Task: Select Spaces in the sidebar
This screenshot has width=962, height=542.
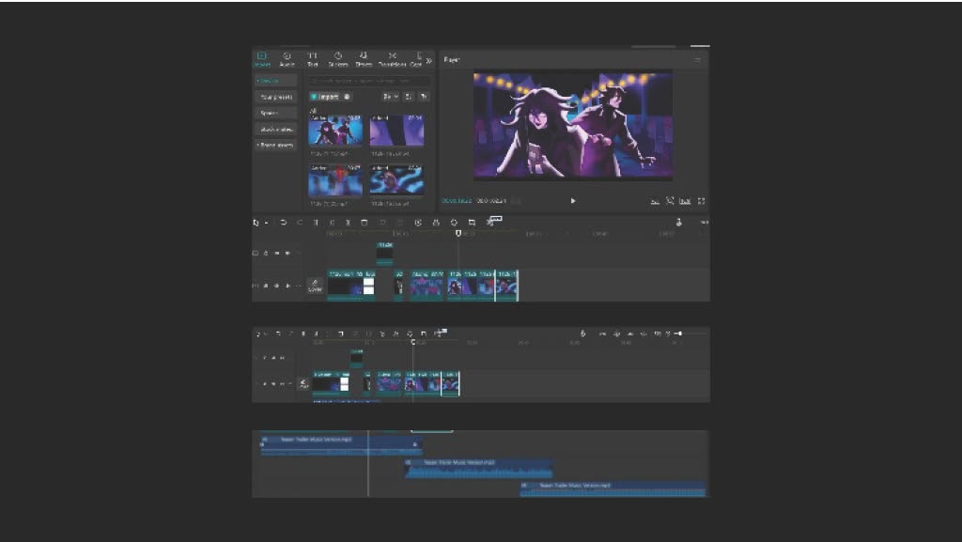Action: click(x=275, y=113)
